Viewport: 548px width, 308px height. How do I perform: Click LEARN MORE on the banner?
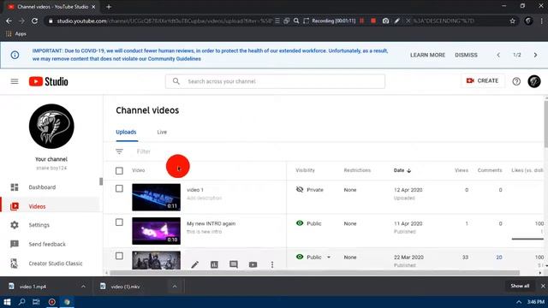click(427, 55)
